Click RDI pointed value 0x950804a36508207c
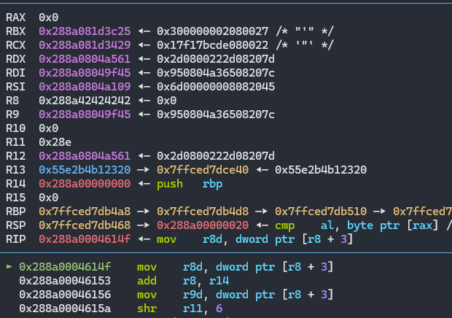This screenshot has height=318, width=452. tap(216, 73)
